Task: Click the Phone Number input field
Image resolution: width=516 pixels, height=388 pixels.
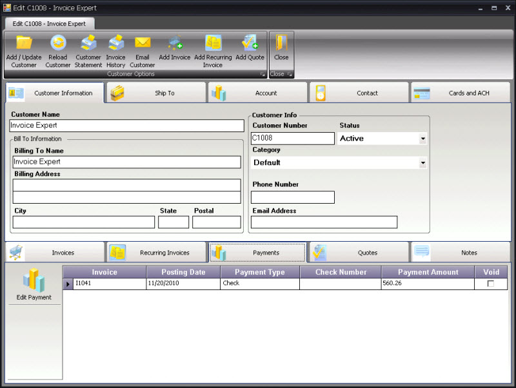Action: tap(293, 197)
